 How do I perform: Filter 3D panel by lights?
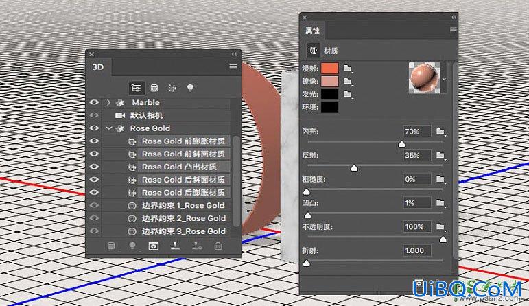[x=190, y=88]
